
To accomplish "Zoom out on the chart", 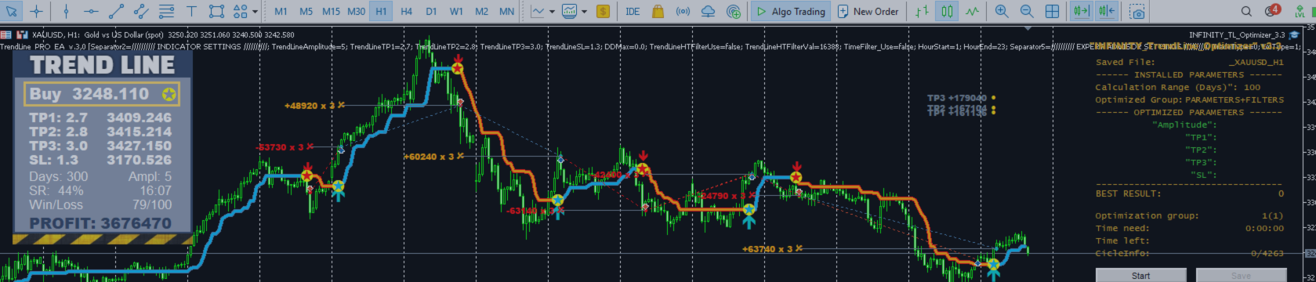I will 1027,12.
